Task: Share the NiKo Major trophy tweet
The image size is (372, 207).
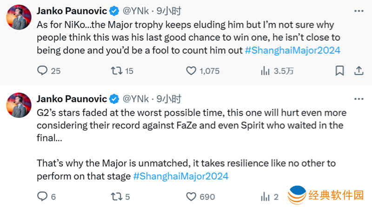Action: [x=359, y=71]
